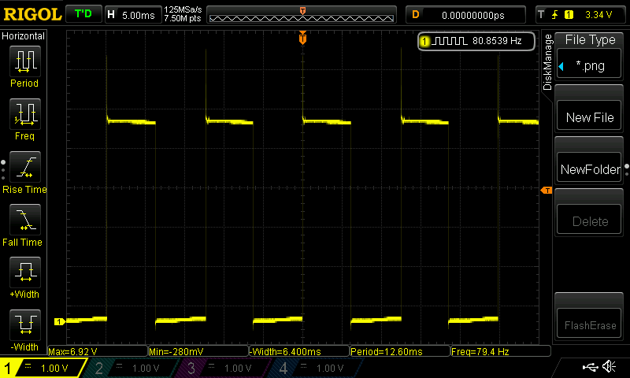
Task: Click the Min=-280mV measurement
Action: click(x=198, y=351)
